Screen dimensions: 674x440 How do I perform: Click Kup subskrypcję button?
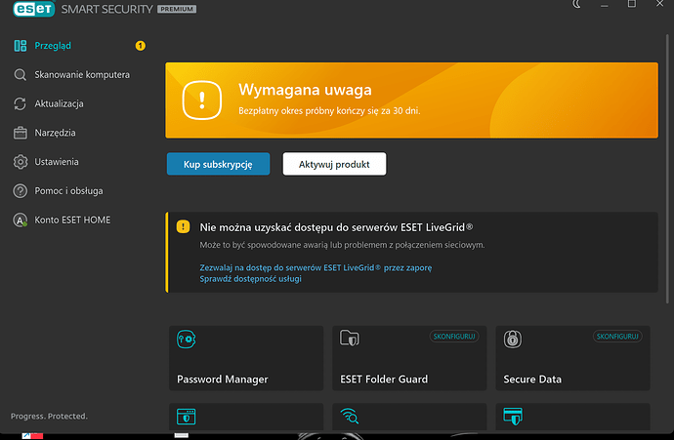[x=219, y=164]
